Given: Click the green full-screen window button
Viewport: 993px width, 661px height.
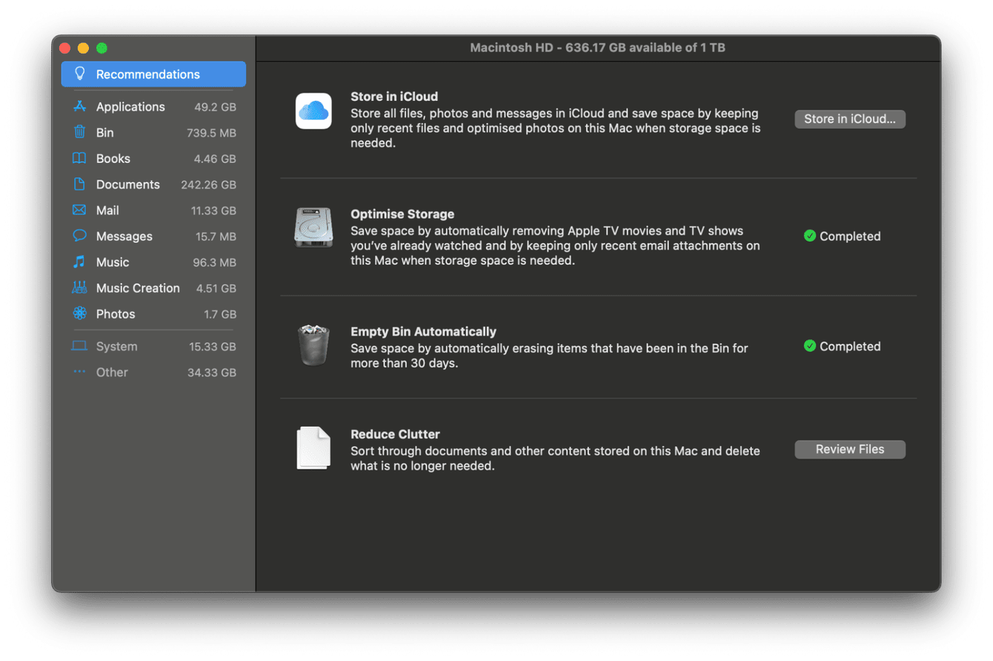Looking at the screenshot, I should [x=102, y=48].
